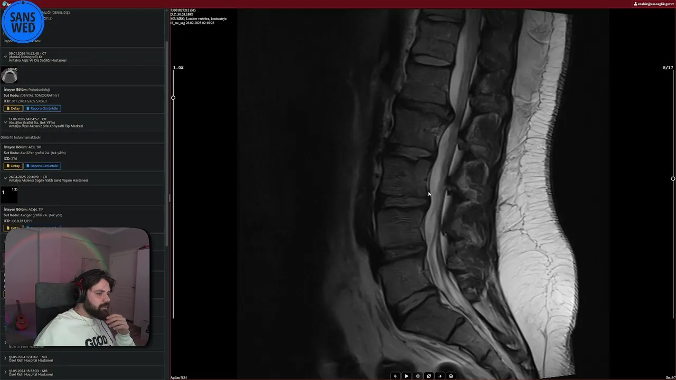Click the 'İsteyen Bölüm: Periodontoloji' text
The image size is (676, 380).
26,90
